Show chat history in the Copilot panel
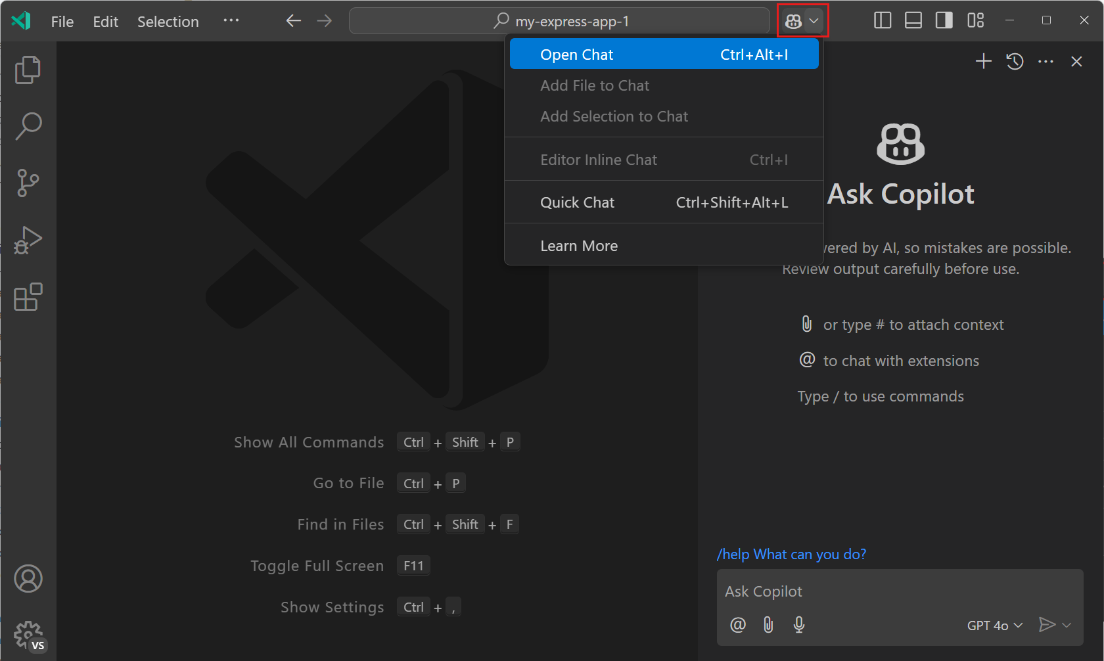This screenshot has width=1104, height=661. 1014,61
